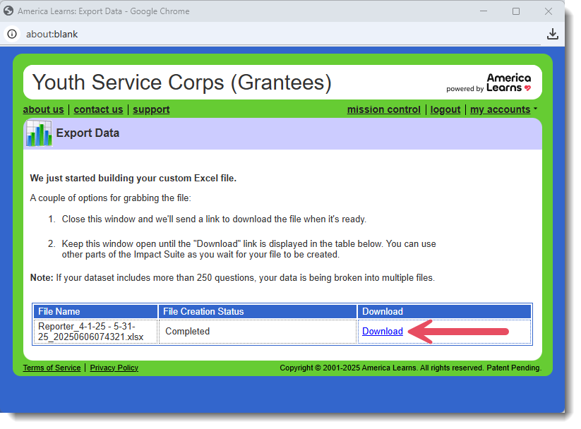Click the Export Data bar chart icon

(39, 133)
